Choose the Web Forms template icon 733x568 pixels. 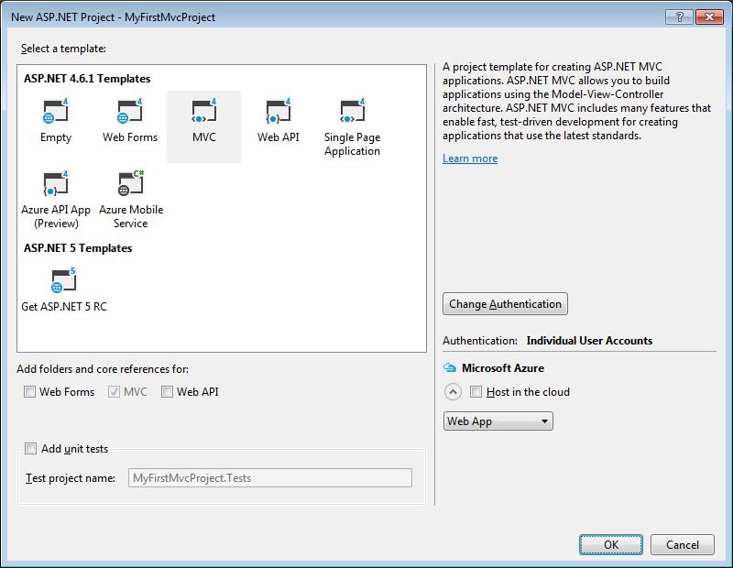point(130,111)
